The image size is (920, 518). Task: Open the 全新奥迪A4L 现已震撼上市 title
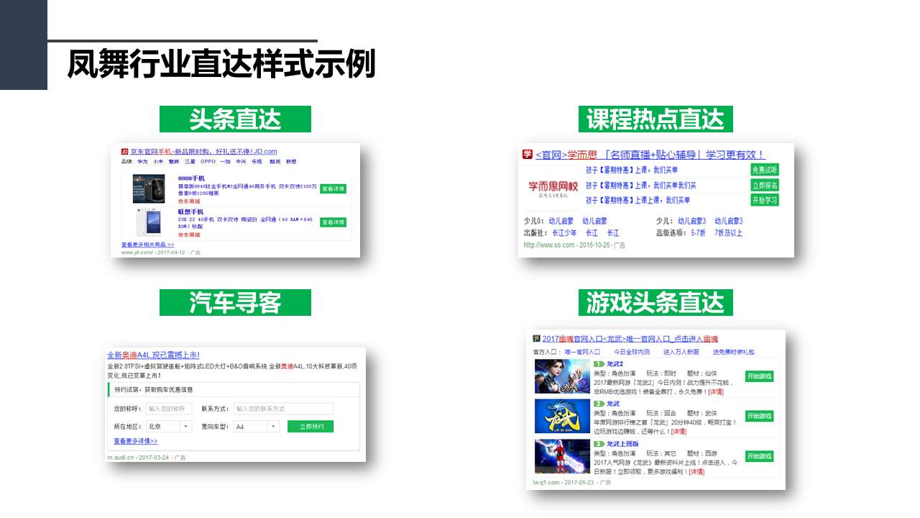153,355
